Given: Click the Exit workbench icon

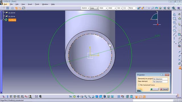Looking at the screenshot, I should tap(179, 18).
